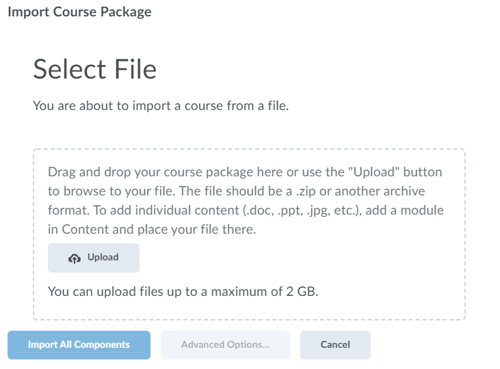
Task: Click the Select File heading
Action: (94, 69)
